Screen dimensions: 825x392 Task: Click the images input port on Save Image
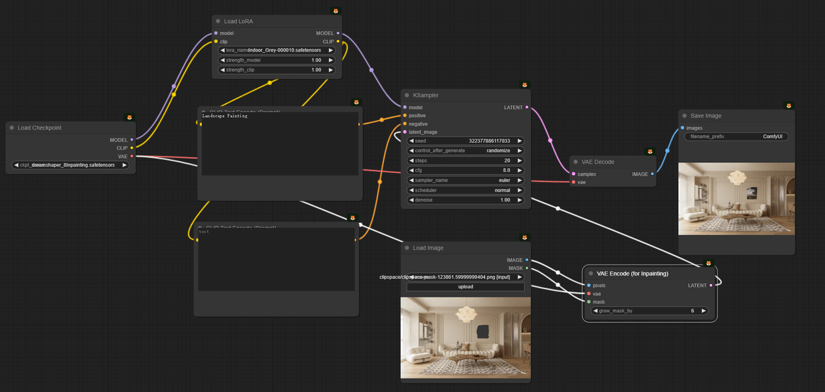click(683, 128)
